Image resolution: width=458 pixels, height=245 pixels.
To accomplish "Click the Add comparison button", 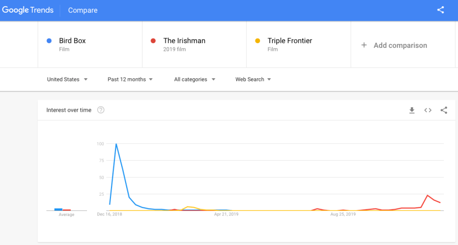I will [400, 45].
